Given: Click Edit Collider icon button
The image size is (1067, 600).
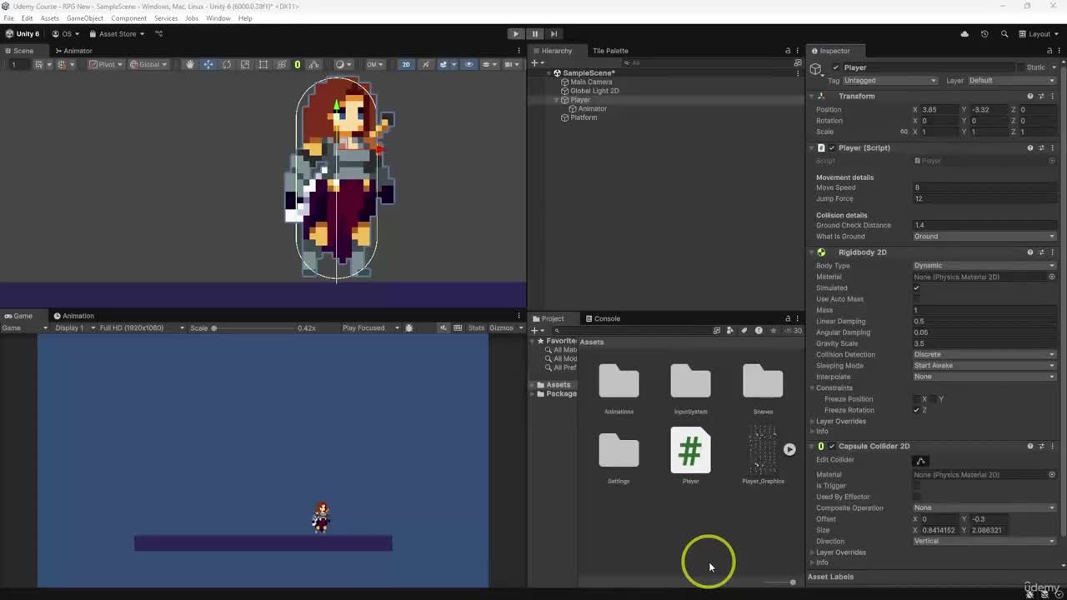Looking at the screenshot, I should pyautogui.click(x=921, y=461).
